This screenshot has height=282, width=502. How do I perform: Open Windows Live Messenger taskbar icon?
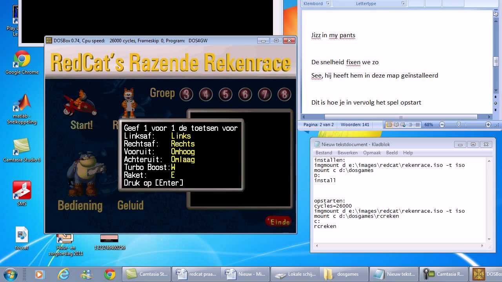pyautogui.click(x=87, y=274)
